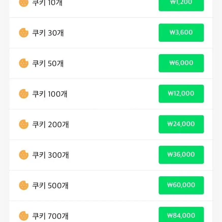Select the ₩60,000 price button
222x222 pixels.
click(181, 185)
